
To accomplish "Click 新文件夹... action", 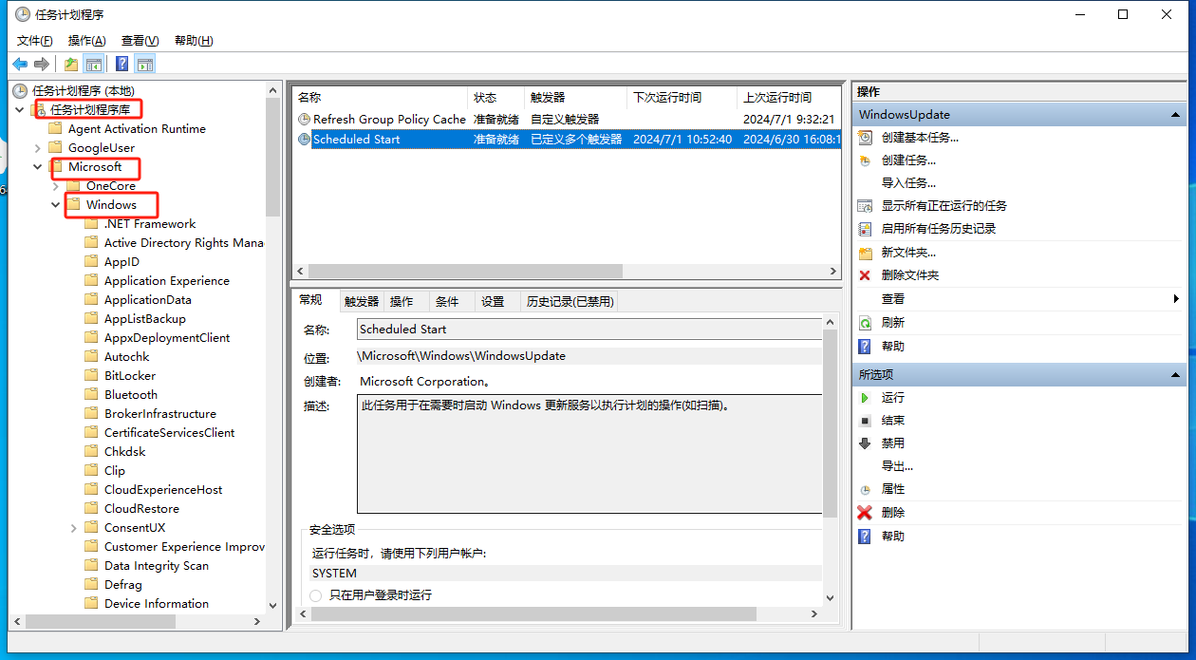I will [x=908, y=252].
